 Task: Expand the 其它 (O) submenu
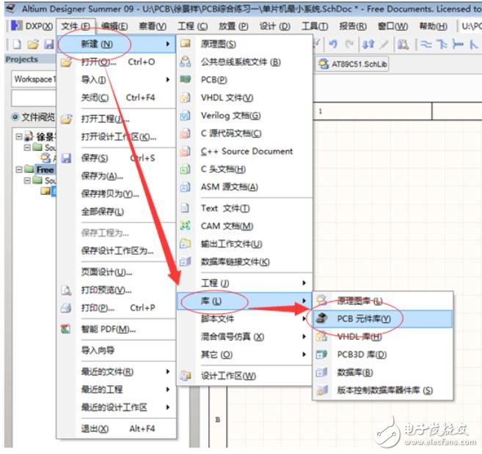(245, 354)
